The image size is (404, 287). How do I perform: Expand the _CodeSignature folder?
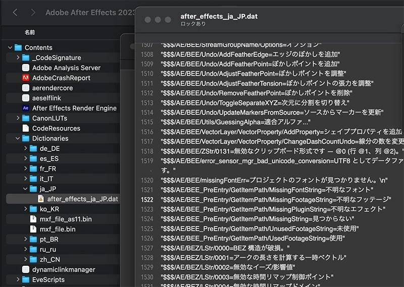[18, 58]
